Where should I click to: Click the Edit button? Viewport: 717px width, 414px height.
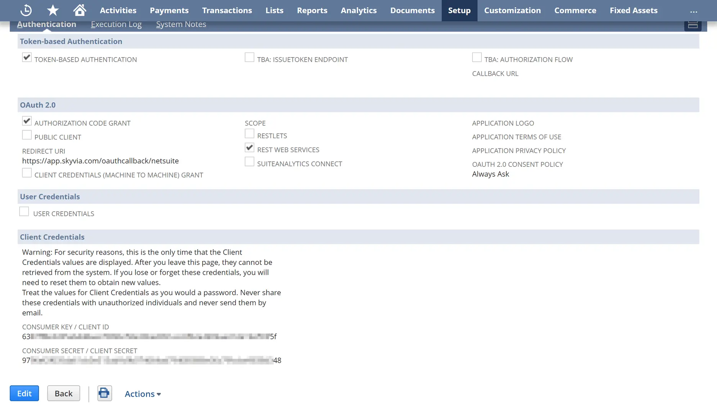[x=24, y=393]
